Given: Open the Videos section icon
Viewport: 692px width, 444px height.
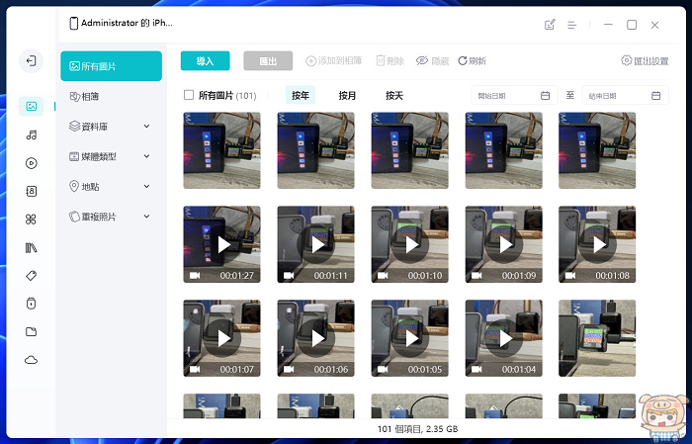Looking at the screenshot, I should pyautogui.click(x=32, y=163).
